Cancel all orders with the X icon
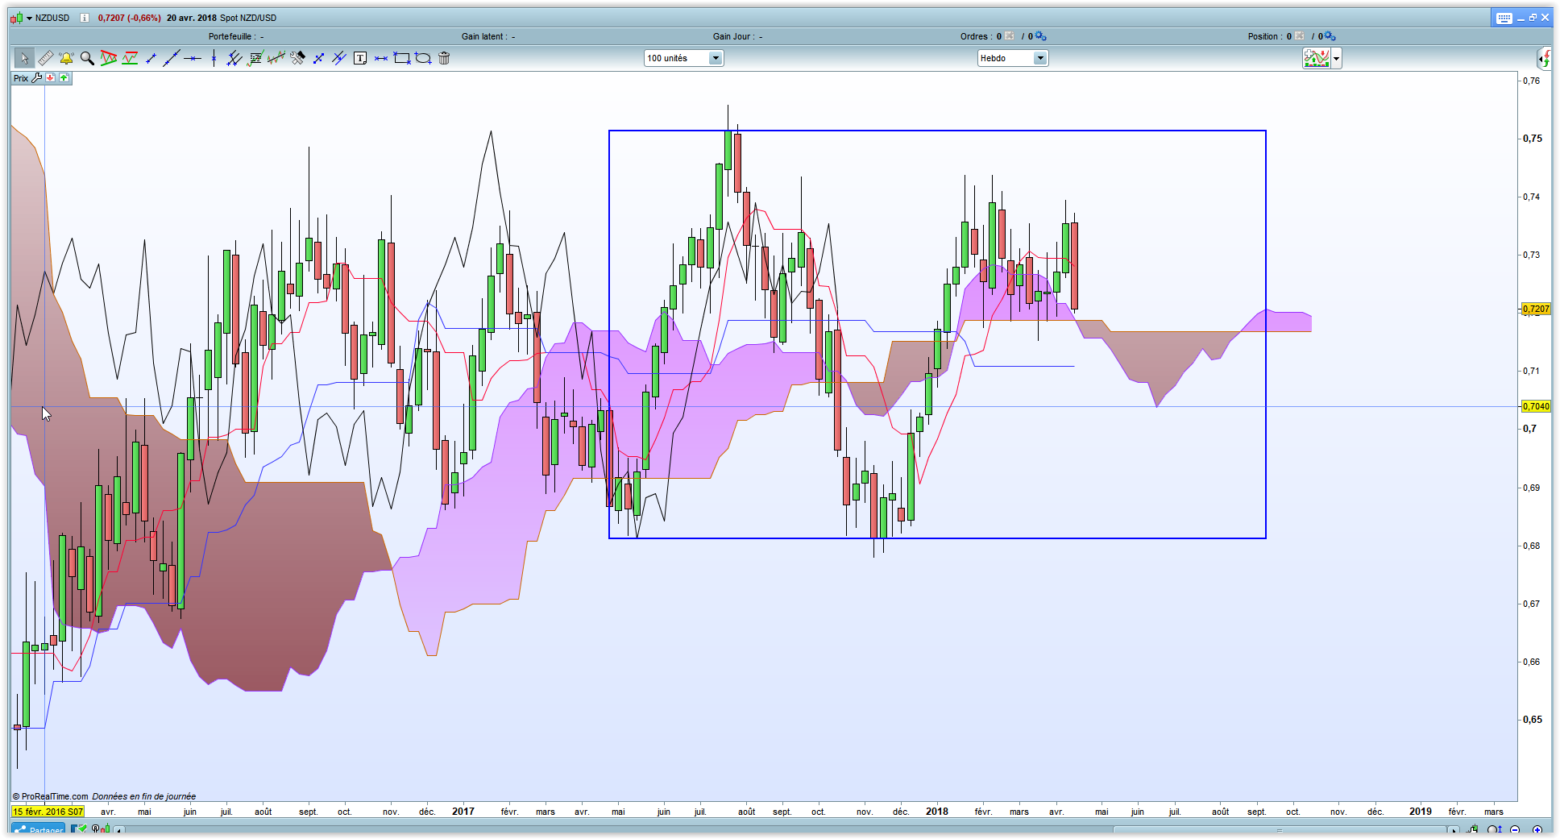This screenshot has height=839, width=1560. (x=1010, y=36)
